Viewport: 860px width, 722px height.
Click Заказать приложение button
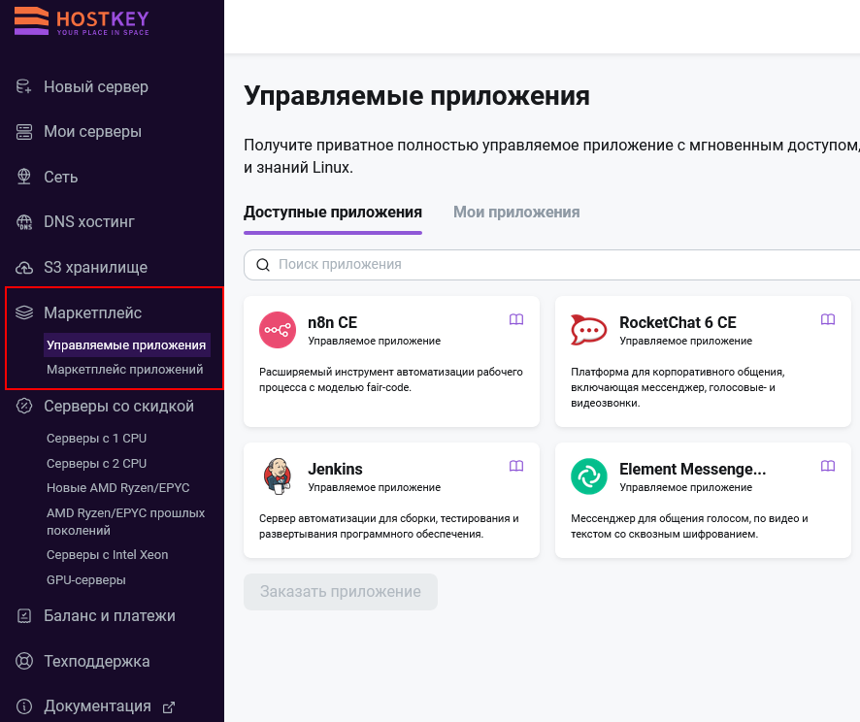click(x=341, y=592)
